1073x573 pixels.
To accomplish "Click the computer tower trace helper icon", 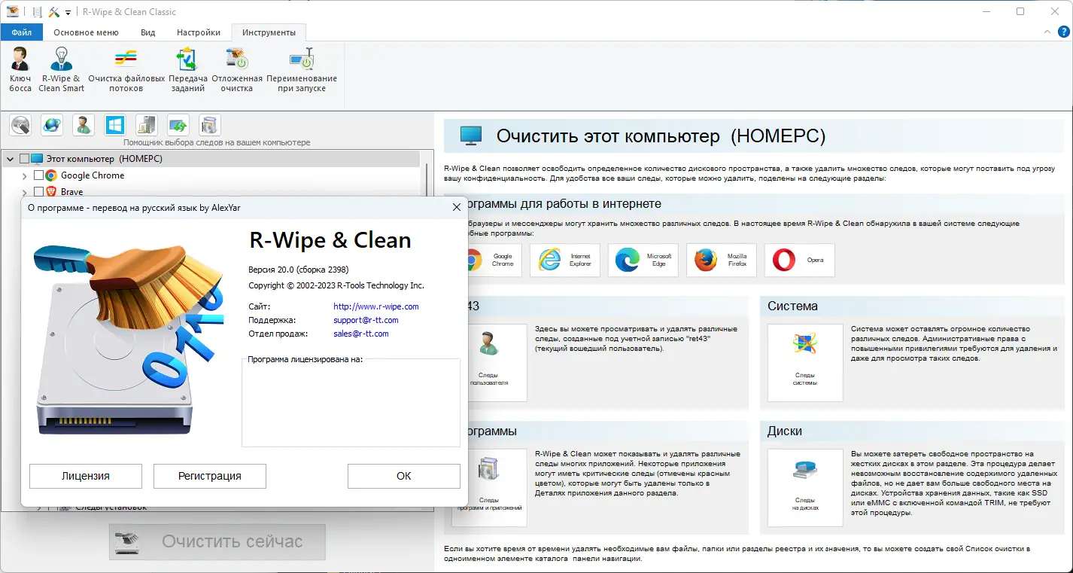I will pyautogui.click(x=146, y=124).
